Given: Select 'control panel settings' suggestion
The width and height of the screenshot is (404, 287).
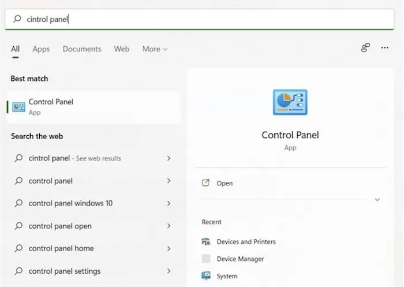Looking at the screenshot, I should (93, 271).
